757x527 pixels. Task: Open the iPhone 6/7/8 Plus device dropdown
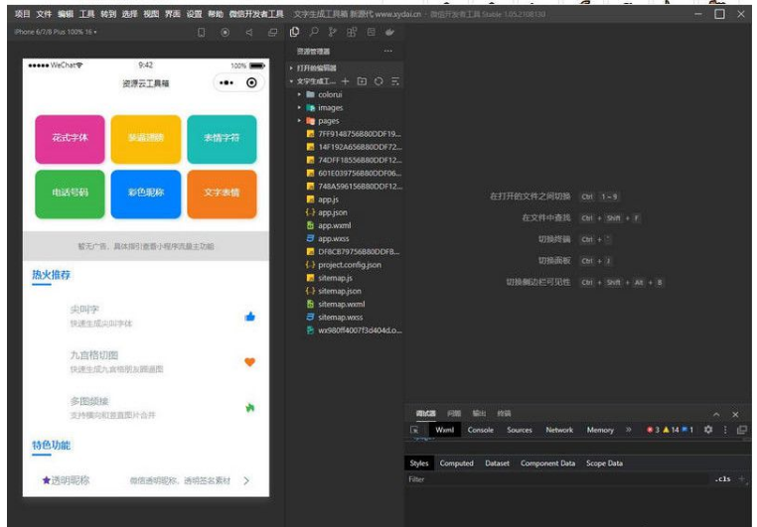56,32
